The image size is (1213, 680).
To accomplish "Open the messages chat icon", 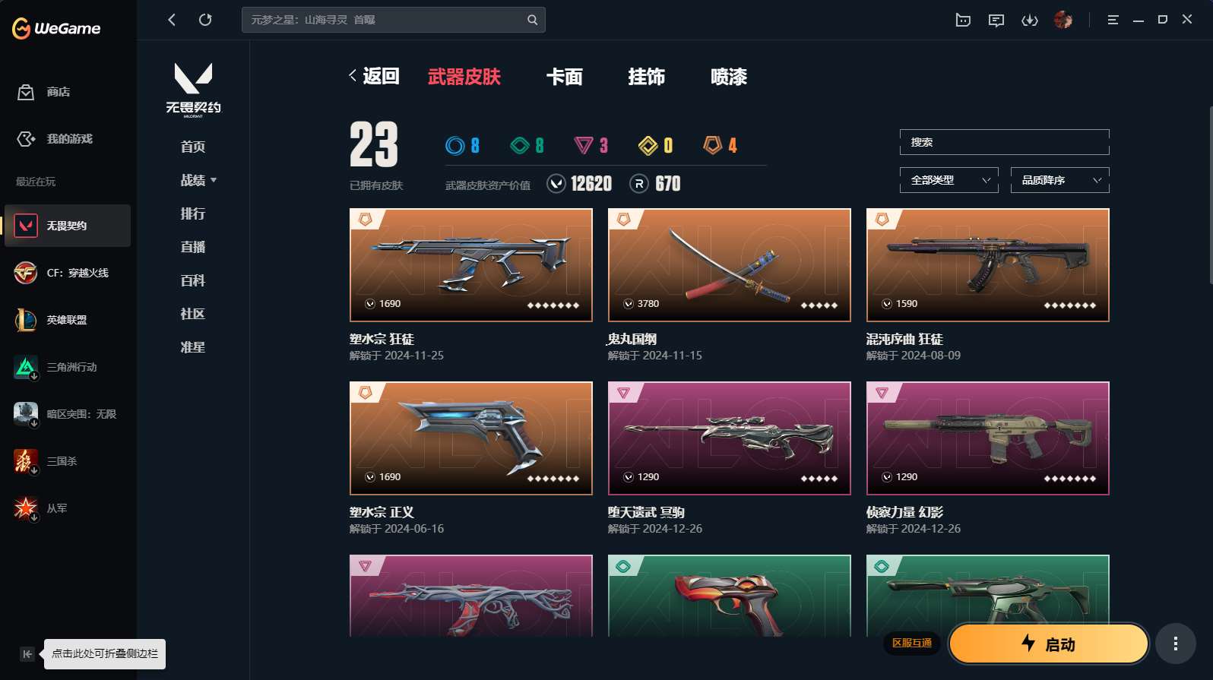I will (996, 21).
